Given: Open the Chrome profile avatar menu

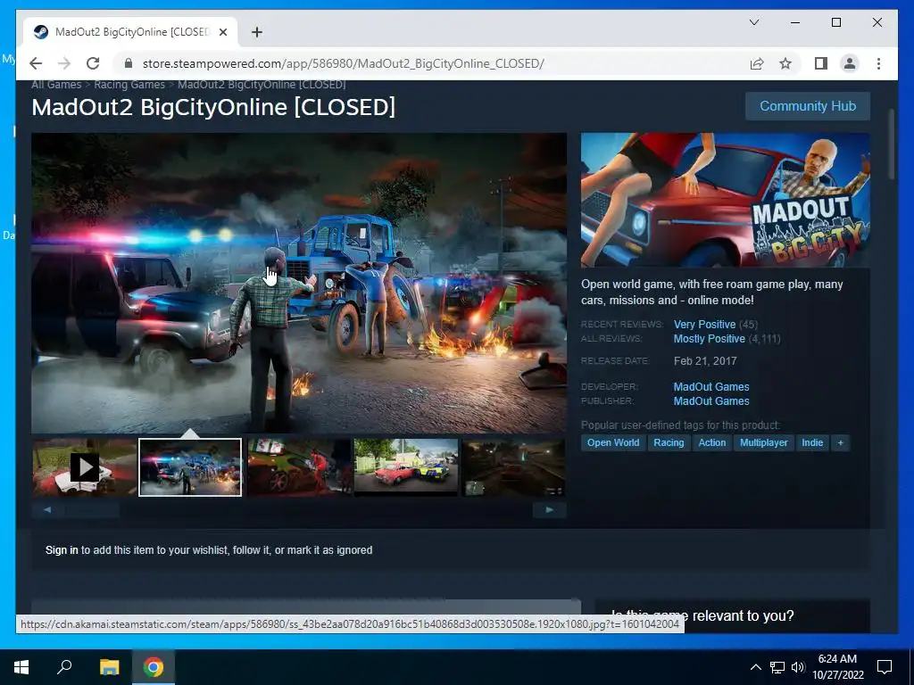Looking at the screenshot, I should (x=850, y=63).
